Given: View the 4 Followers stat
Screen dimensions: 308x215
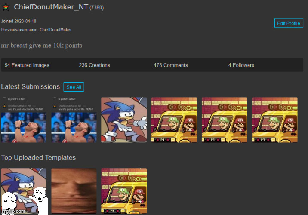Looking at the screenshot, I should (241, 65).
